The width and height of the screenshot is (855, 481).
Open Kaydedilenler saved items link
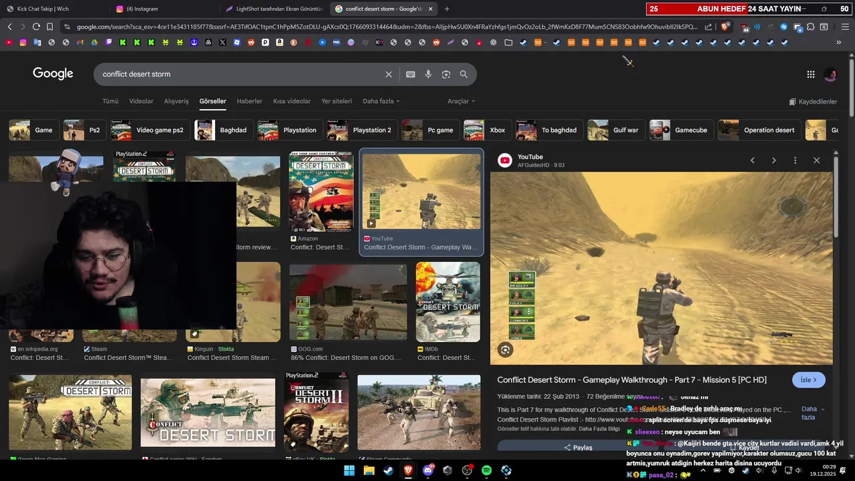[x=812, y=102]
